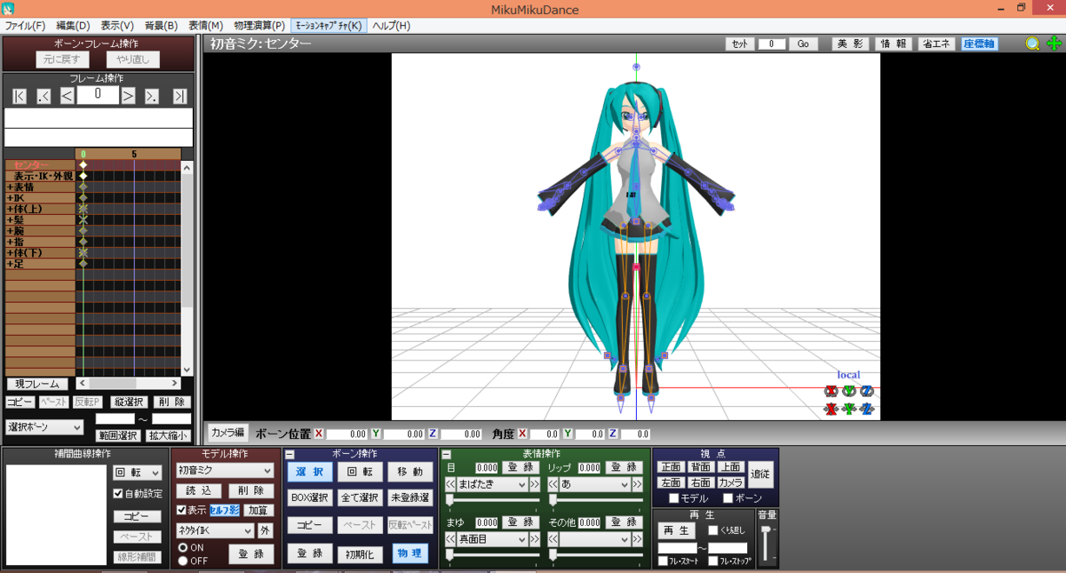Viewport: 1066px width, 573px height.
Task: Next lip morph arrow beside あ
Action: point(636,485)
